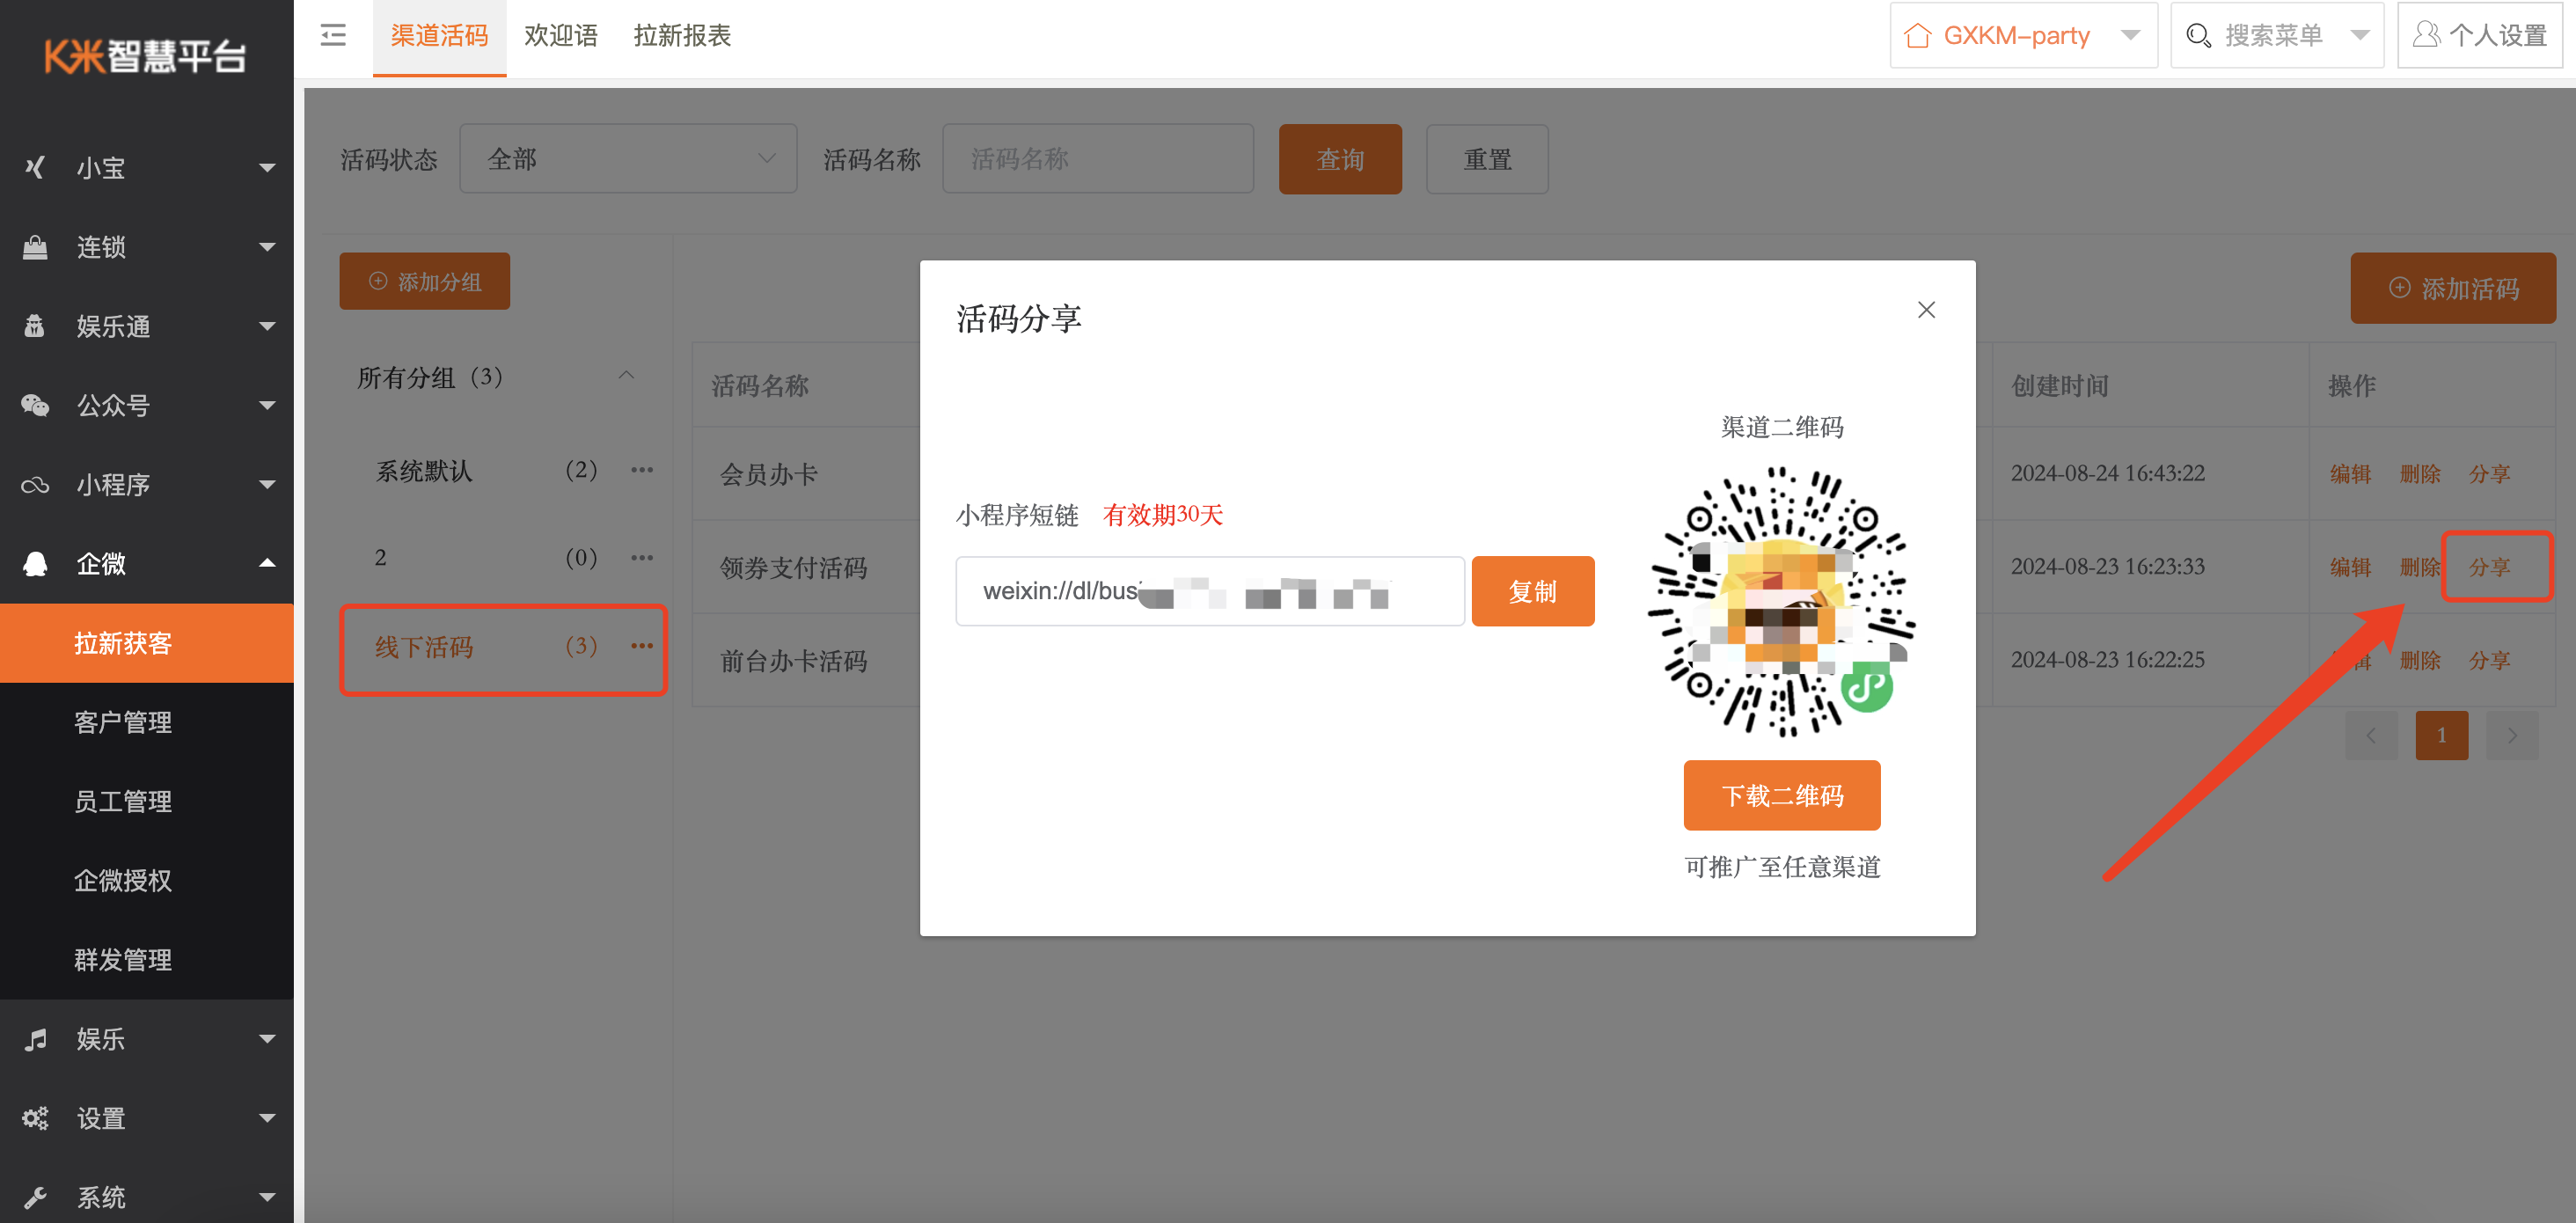This screenshot has height=1223, width=2576.
Task: Expand the 连锁 sidebar menu
Action: (267, 246)
